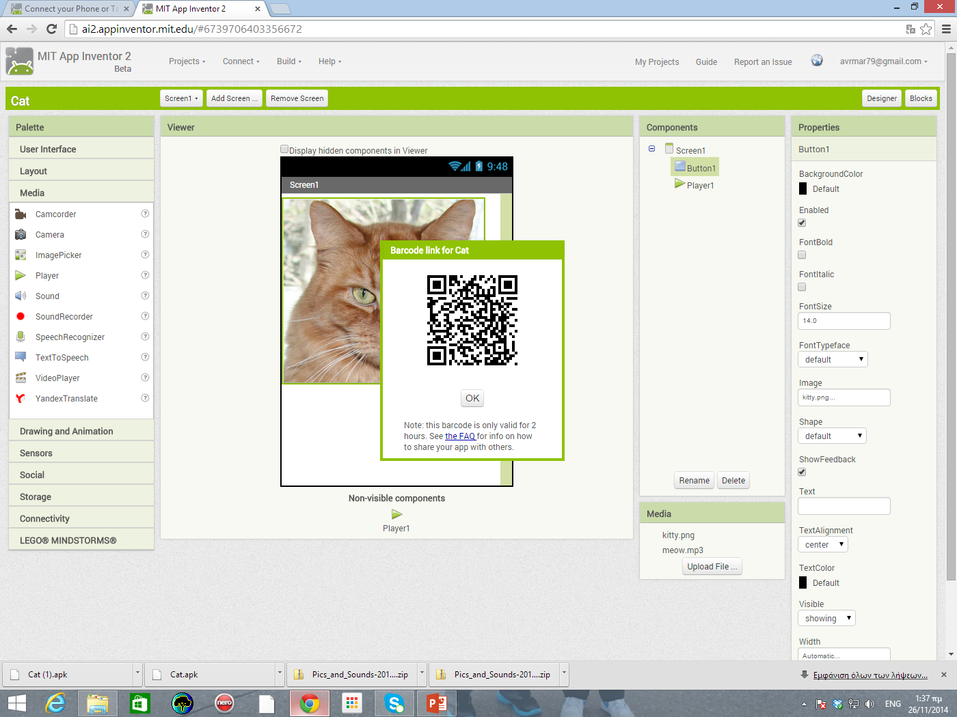Viewport: 957px width, 717px height.
Task: Click the Text property input field
Action: click(844, 506)
